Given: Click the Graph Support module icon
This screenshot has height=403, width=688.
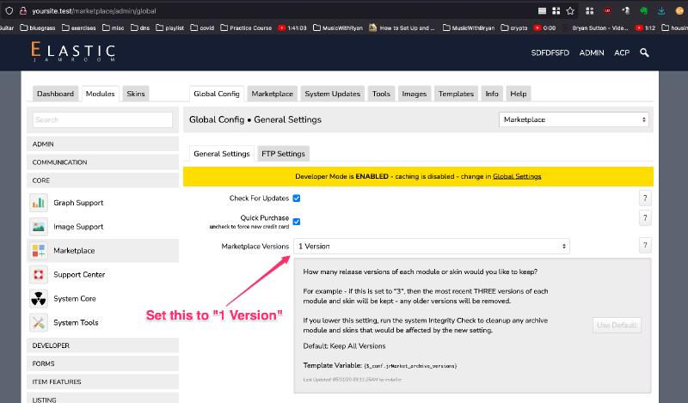Looking at the screenshot, I should [39, 203].
